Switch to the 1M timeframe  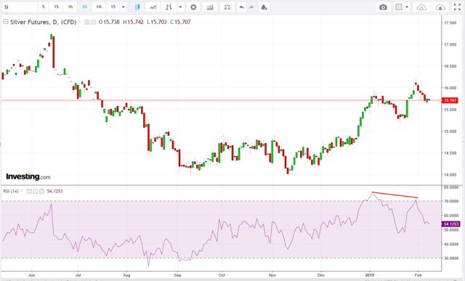(x=99, y=7)
